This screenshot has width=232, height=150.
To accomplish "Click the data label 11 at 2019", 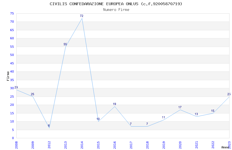I will [x=163, y=118].
